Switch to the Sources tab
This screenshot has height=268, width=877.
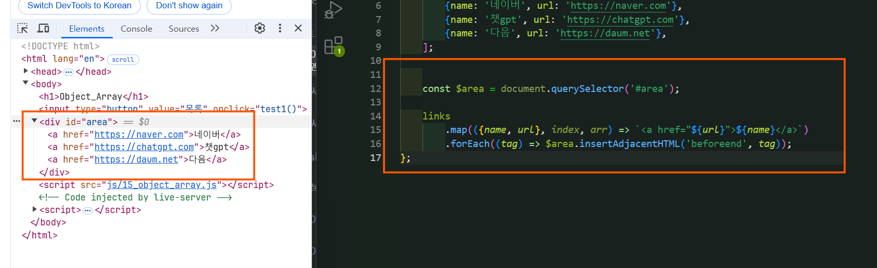point(184,29)
